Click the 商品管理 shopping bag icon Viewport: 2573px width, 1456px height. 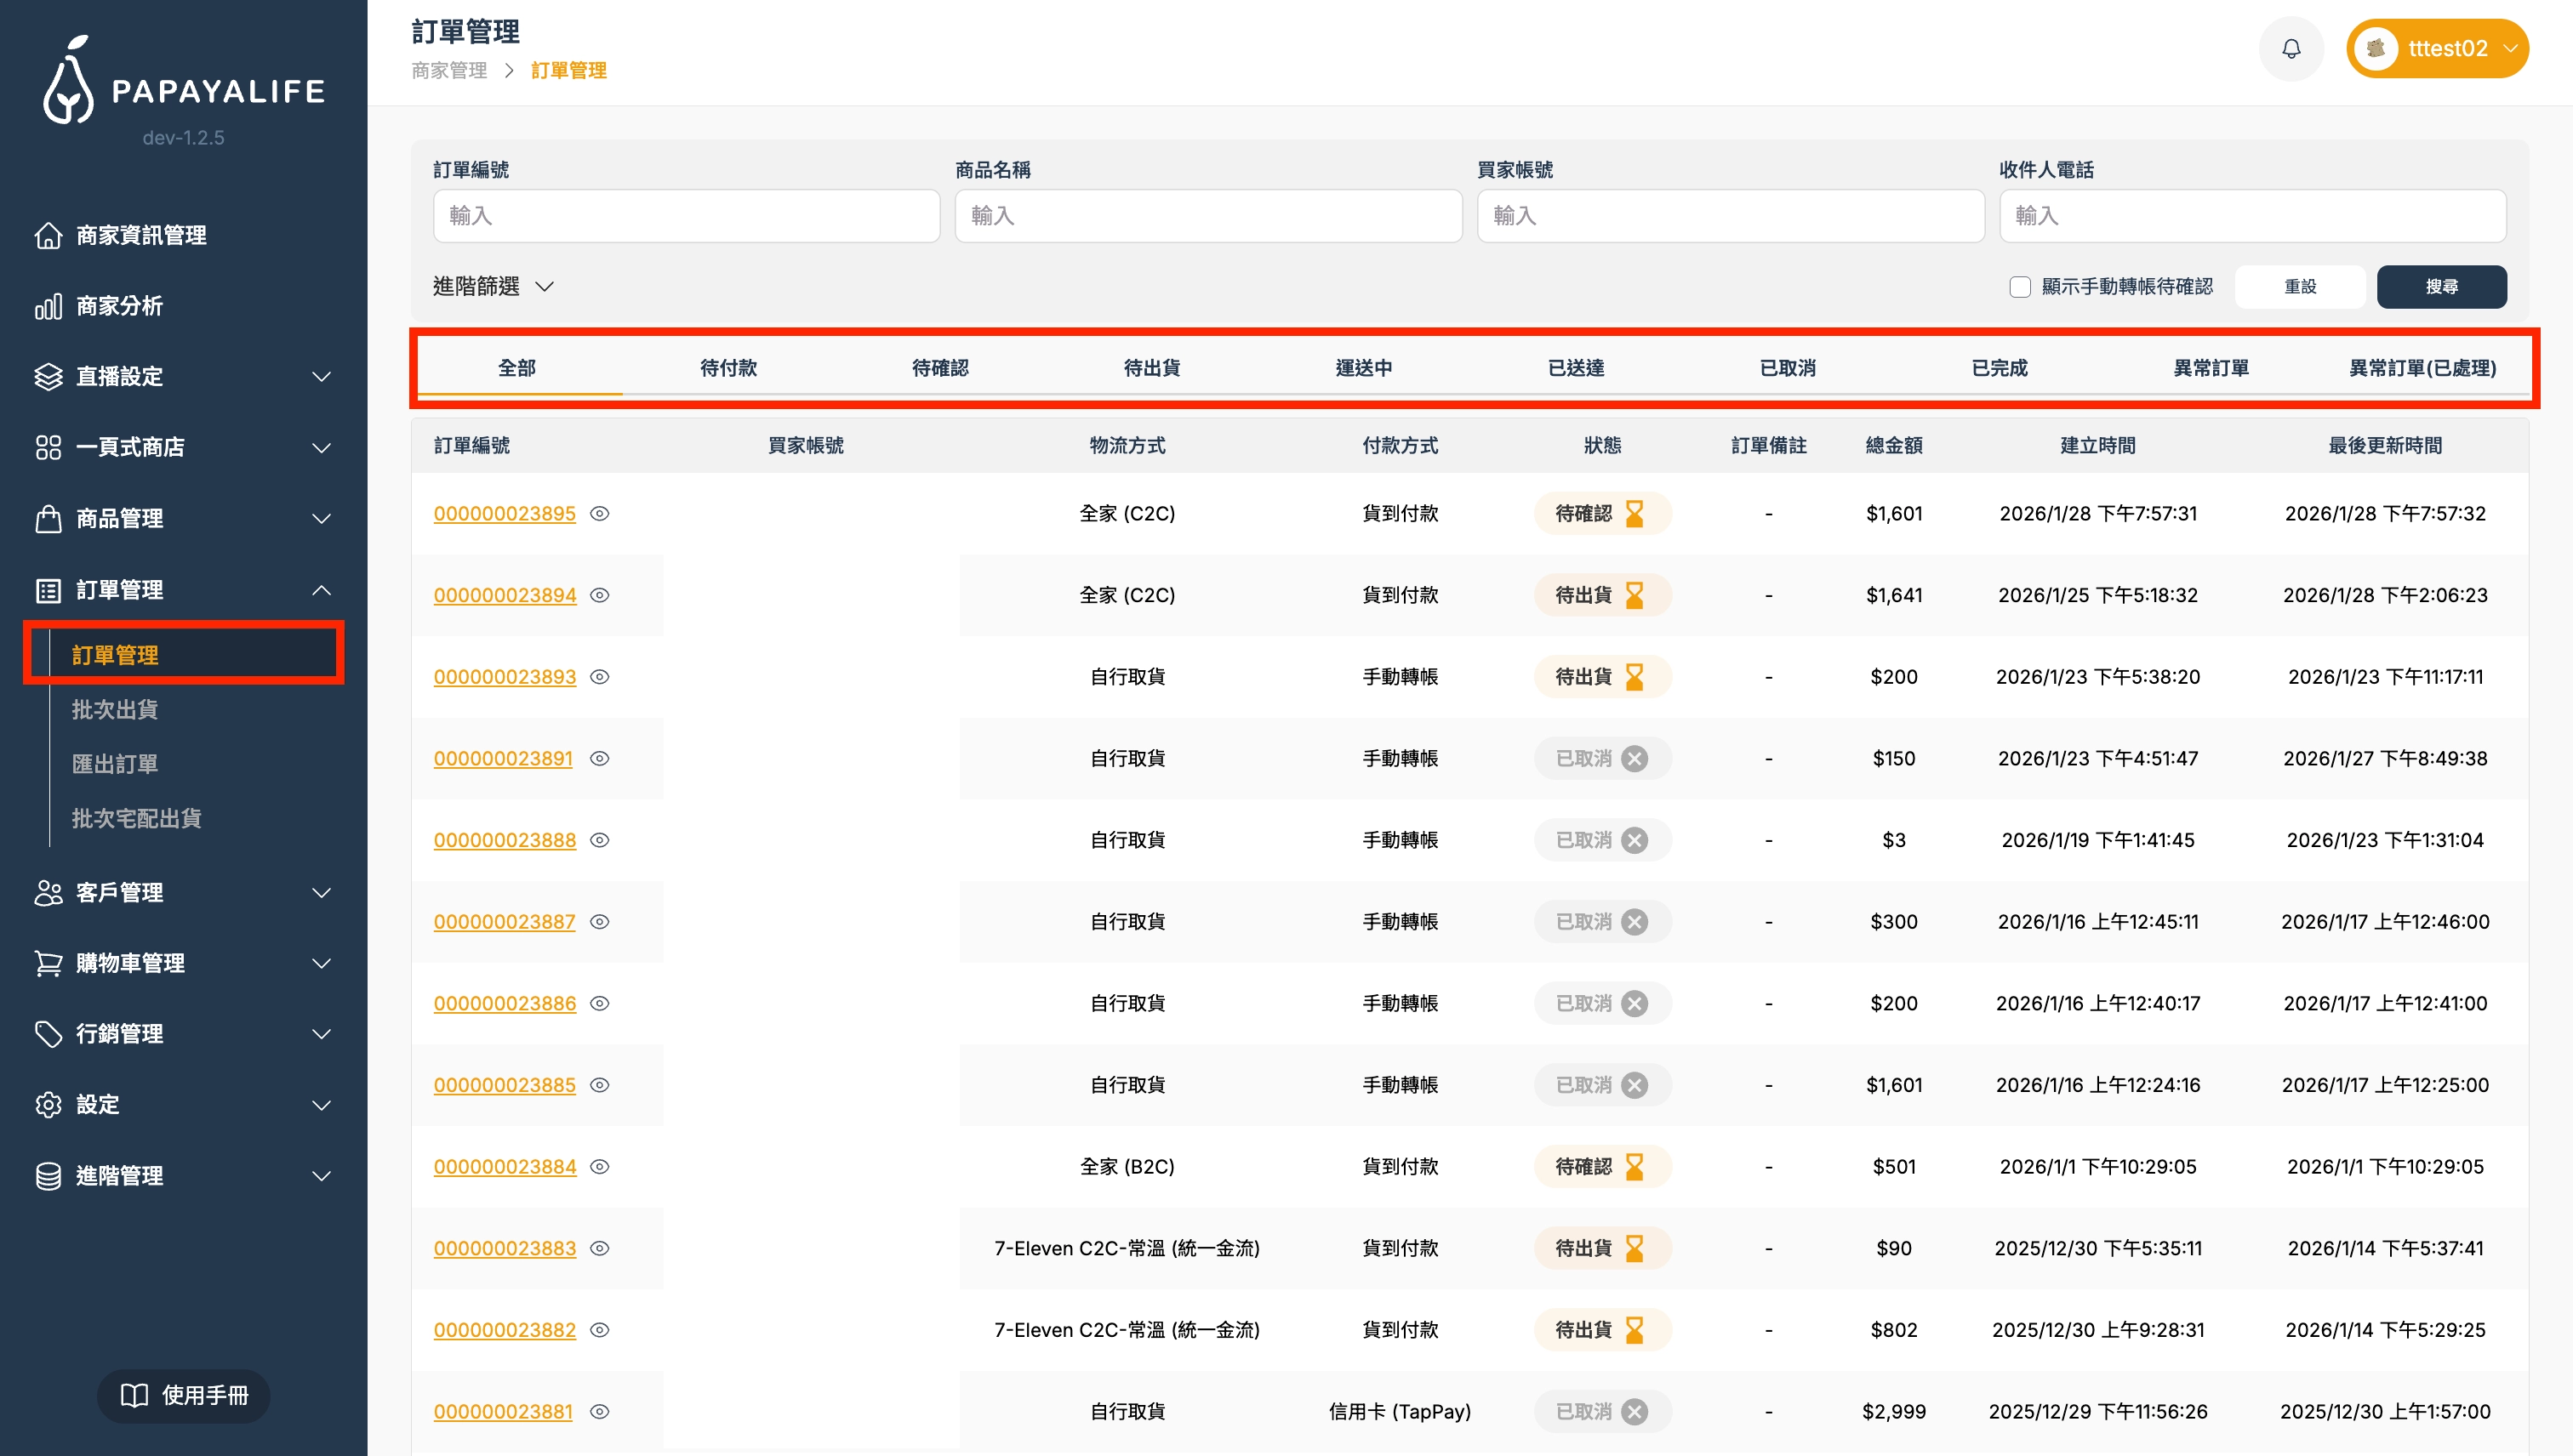[x=48, y=519]
